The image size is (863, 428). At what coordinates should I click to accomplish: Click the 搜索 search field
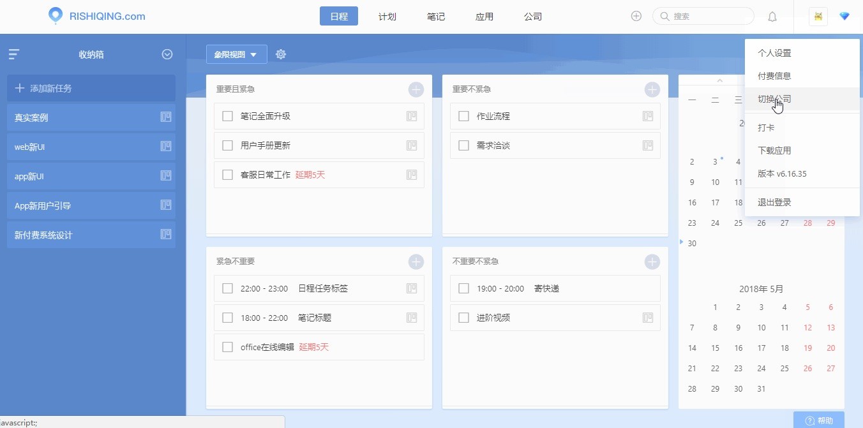[703, 17]
